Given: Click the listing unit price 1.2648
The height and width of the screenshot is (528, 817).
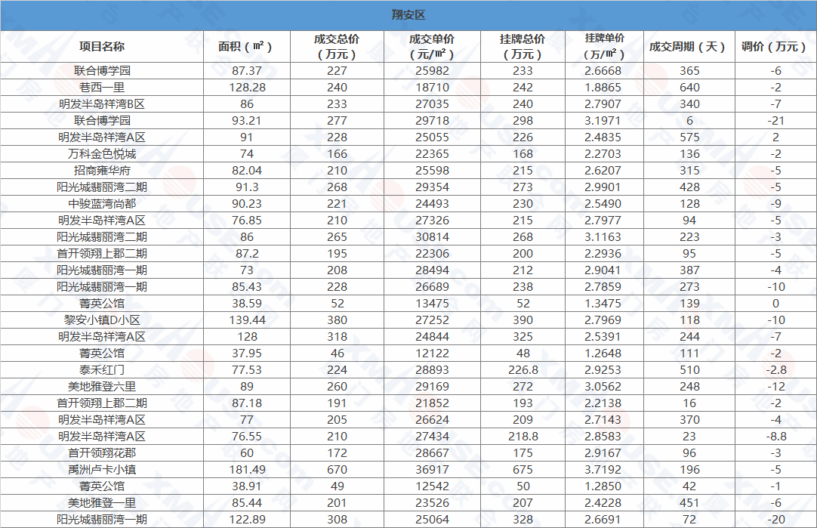Looking at the screenshot, I should [603, 354].
